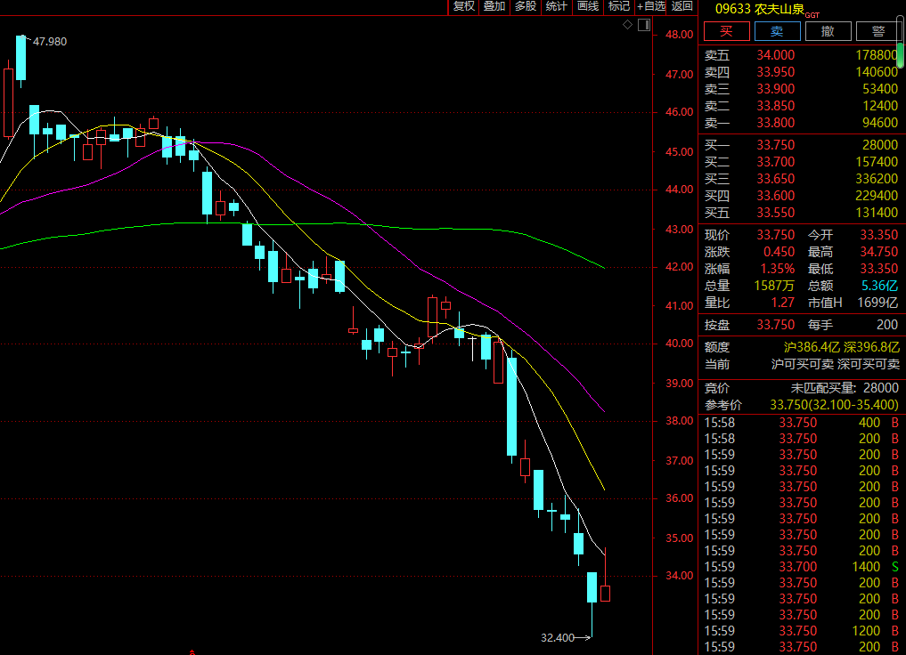Click 每手 value 200

(x=887, y=325)
